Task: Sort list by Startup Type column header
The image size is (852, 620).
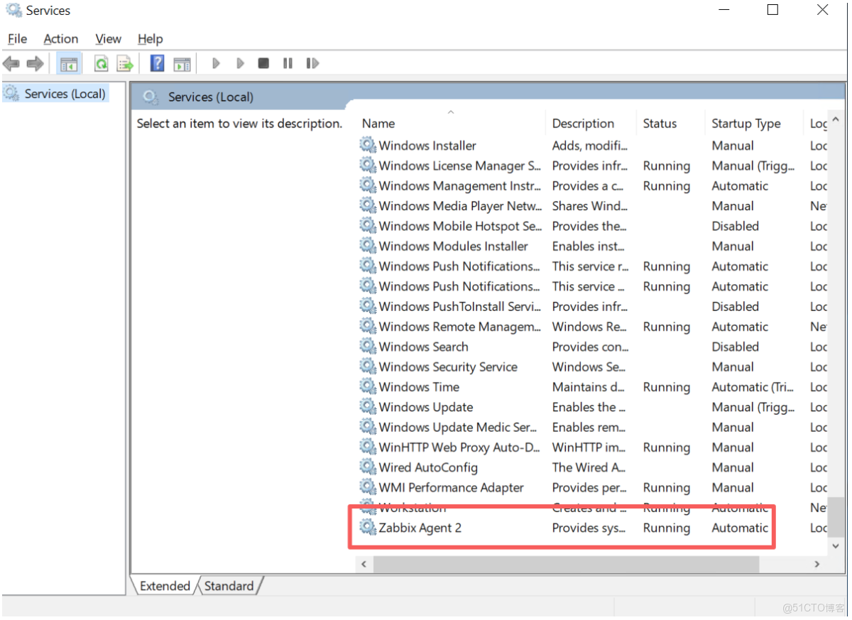Action: click(x=745, y=124)
